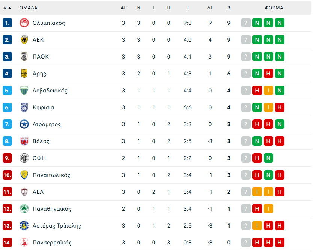Click the ΟΜΑΔΑ column header
316x252 pixels.
point(29,8)
